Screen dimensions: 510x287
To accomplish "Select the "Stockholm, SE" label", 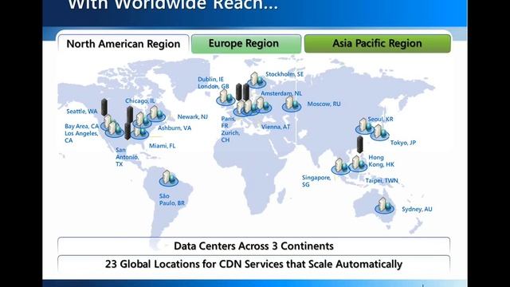I will (x=284, y=74).
